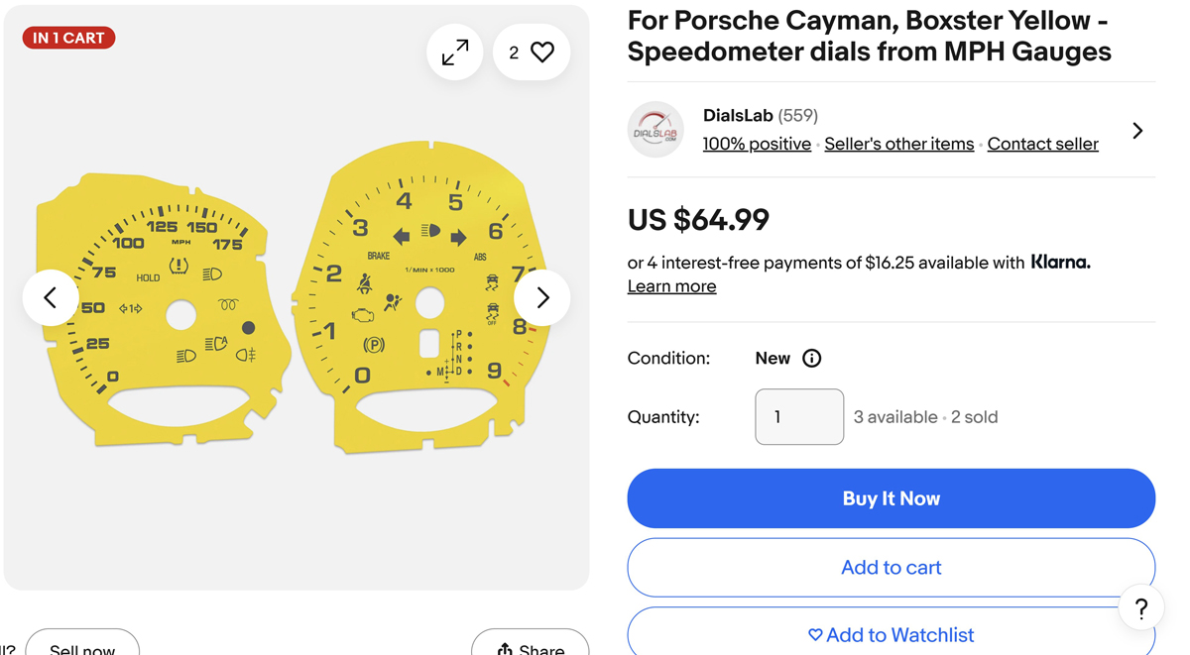Click the Share button
This screenshot has width=1190, height=655.
[x=531, y=646]
